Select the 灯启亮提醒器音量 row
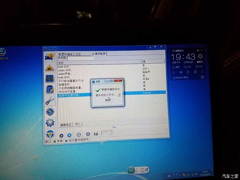This screenshot has width=240, height=180. point(70,88)
